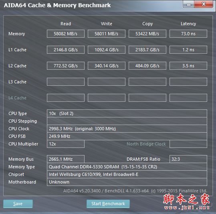Select L2 Cache Write value 340.14 GB/s
The image size is (216, 214).
pyautogui.click(x=107, y=66)
